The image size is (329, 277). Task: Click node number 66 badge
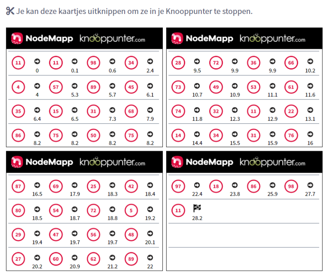(291, 63)
